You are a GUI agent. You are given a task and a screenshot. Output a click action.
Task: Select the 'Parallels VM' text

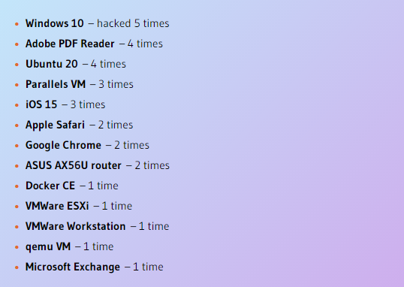pyautogui.click(x=56, y=84)
